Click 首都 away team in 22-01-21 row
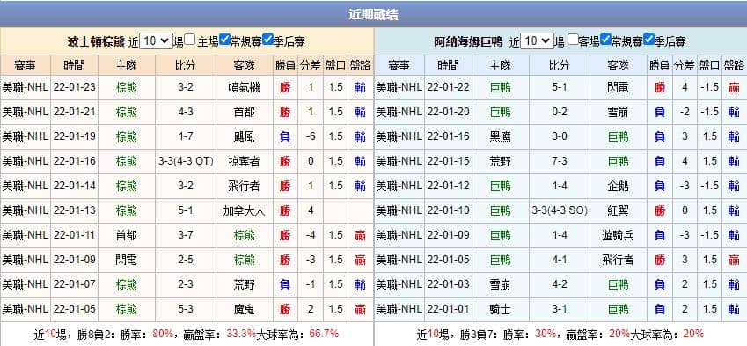 coord(245,112)
